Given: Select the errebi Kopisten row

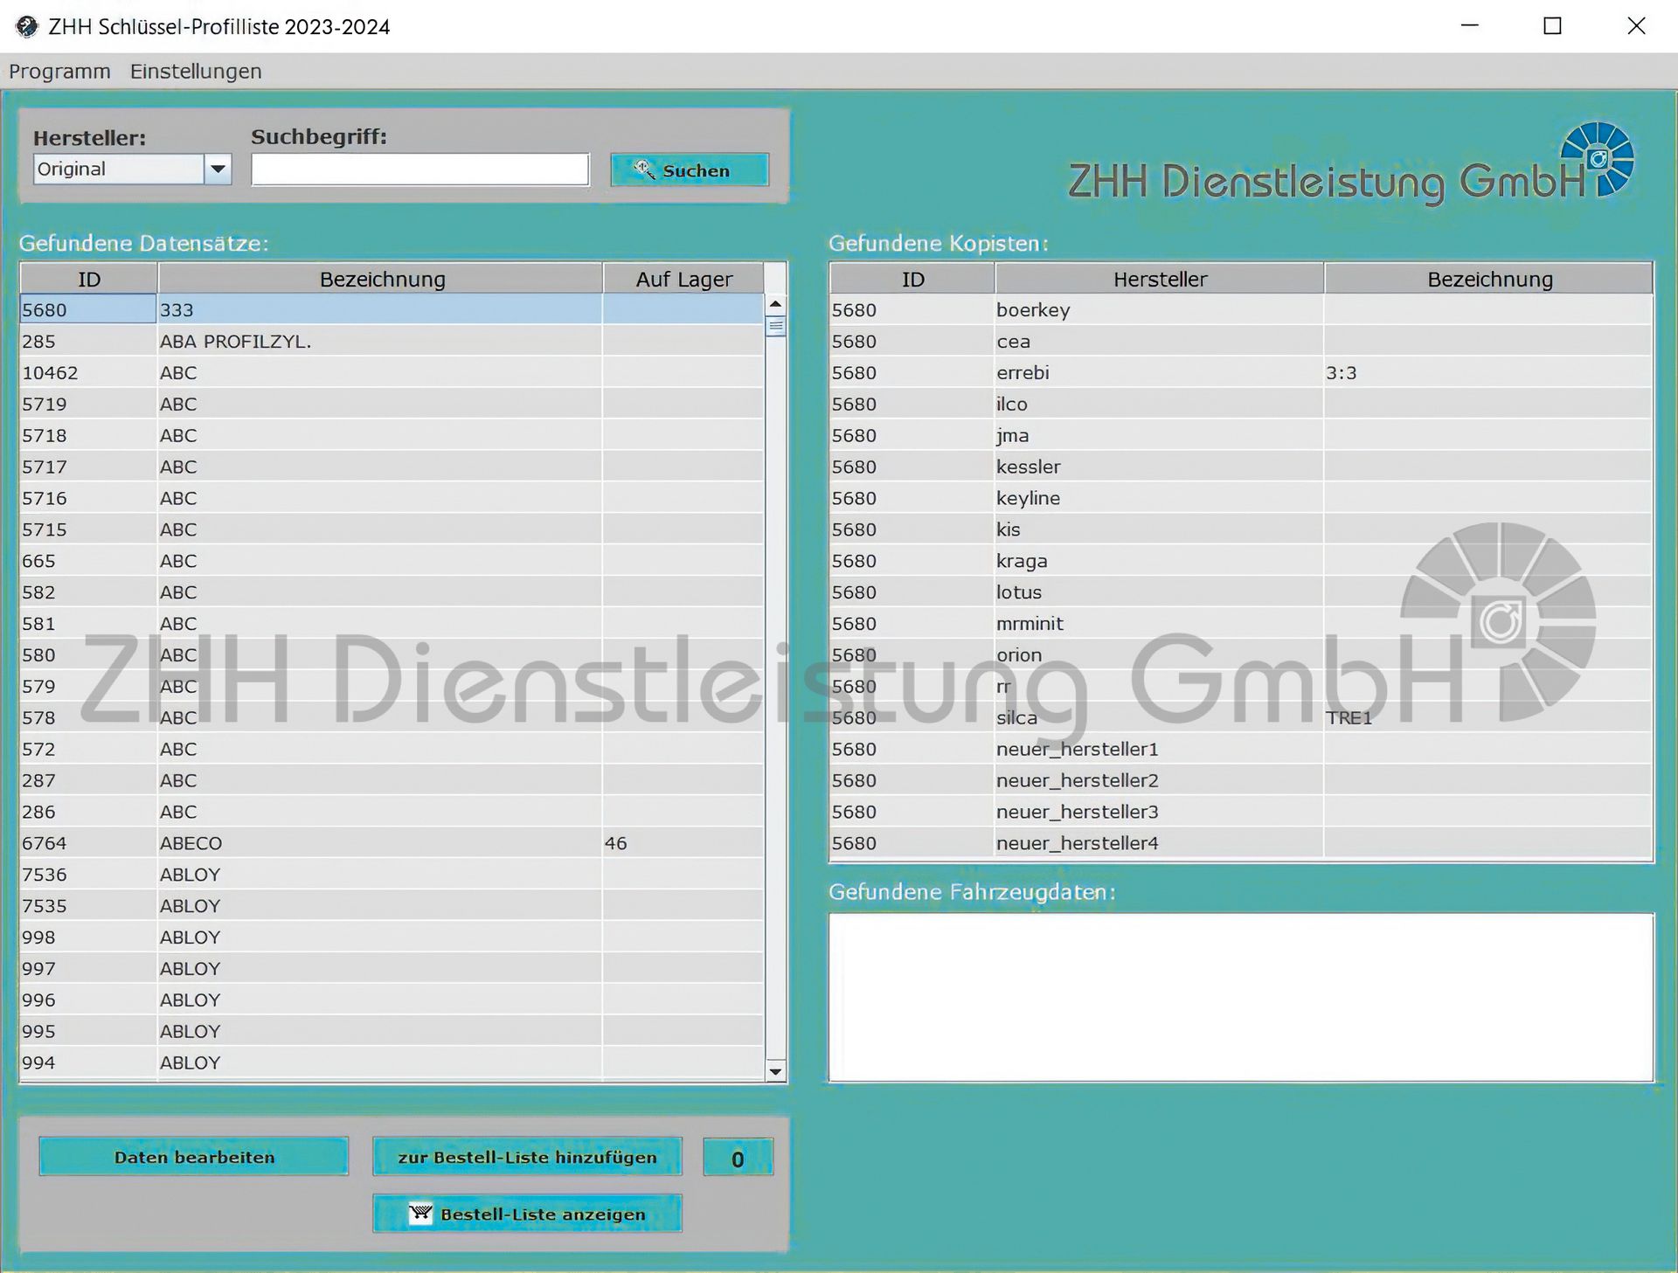Looking at the screenshot, I should coord(1241,373).
